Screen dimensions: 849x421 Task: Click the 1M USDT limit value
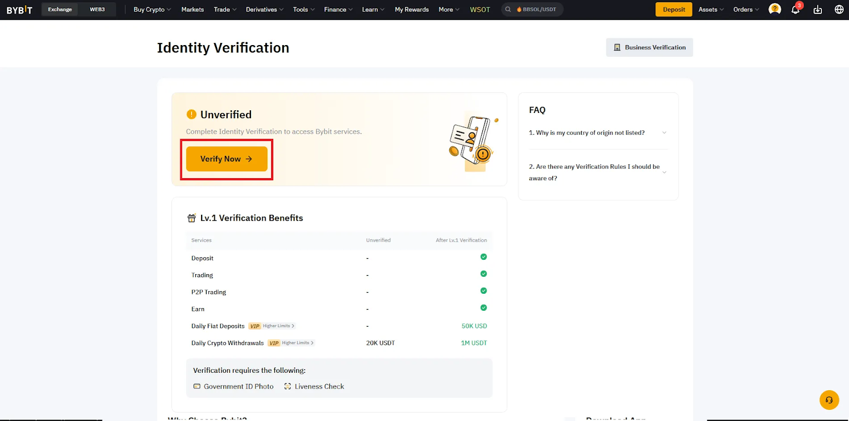(x=474, y=343)
